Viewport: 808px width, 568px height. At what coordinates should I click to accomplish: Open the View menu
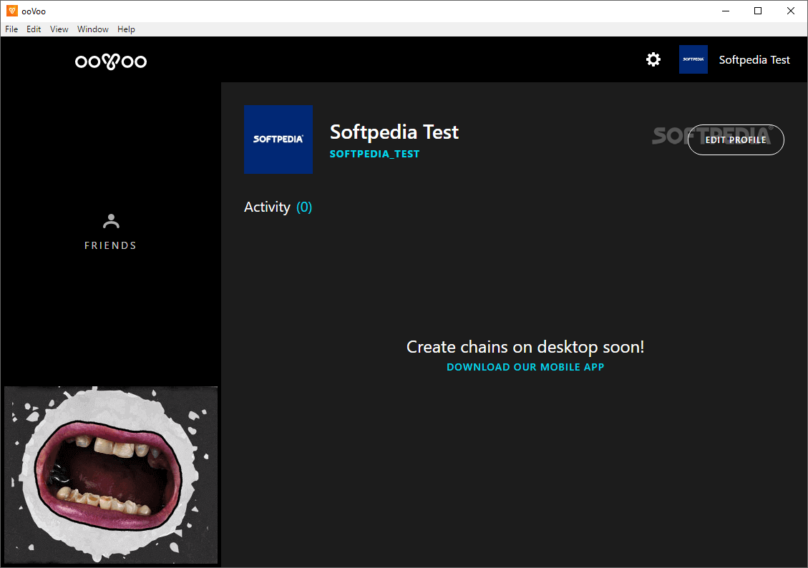(59, 29)
